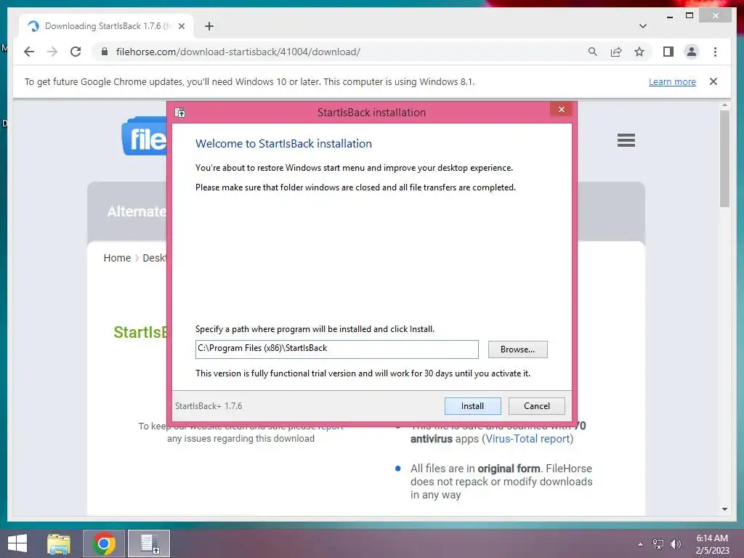The image size is (744, 558).
Task: Close the StartIsBack installation dialog
Action: pyautogui.click(x=562, y=110)
